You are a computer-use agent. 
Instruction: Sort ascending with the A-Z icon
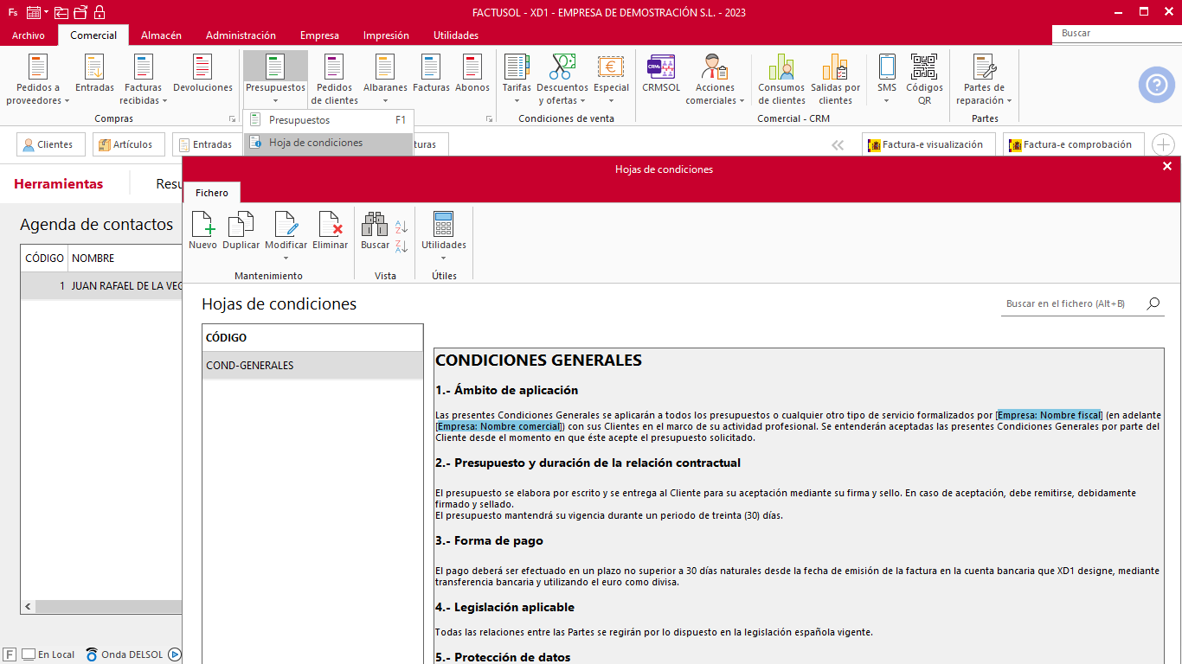pos(401,227)
